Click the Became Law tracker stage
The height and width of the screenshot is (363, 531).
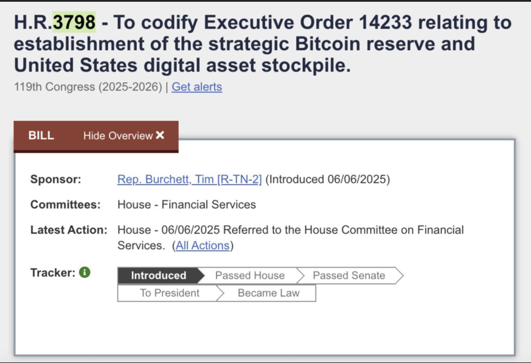pyautogui.click(x=268, y=293)
